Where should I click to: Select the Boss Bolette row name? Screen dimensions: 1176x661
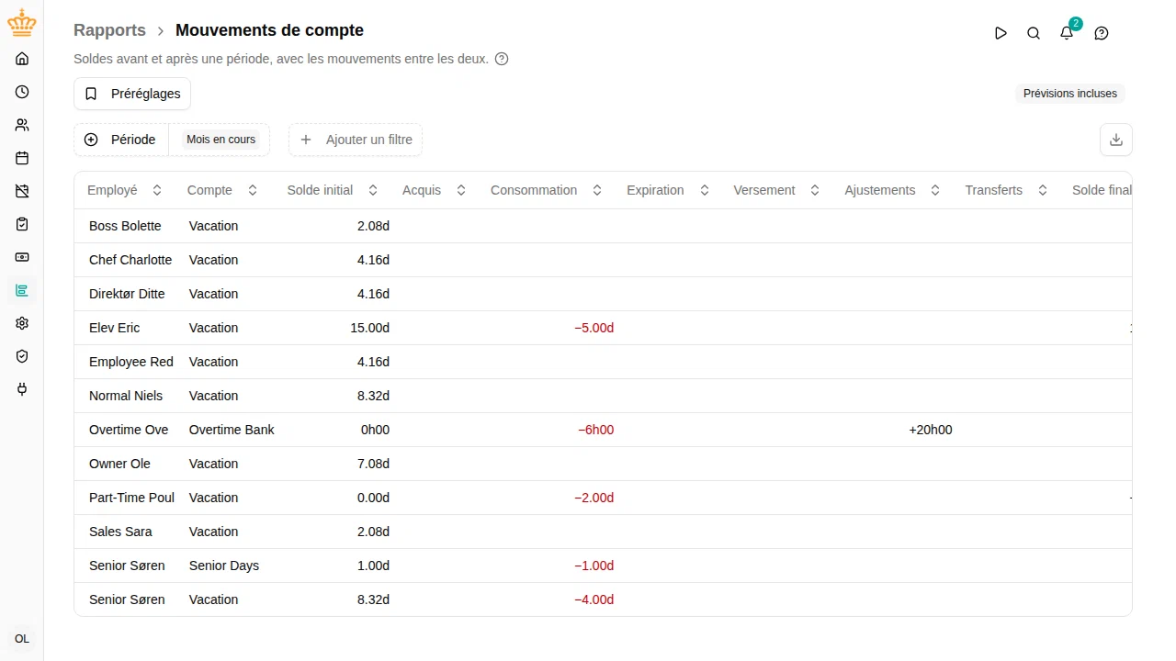[125, 226]
